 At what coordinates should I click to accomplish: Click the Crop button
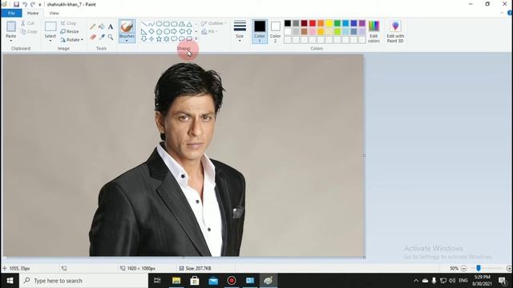tap(68, 23)
